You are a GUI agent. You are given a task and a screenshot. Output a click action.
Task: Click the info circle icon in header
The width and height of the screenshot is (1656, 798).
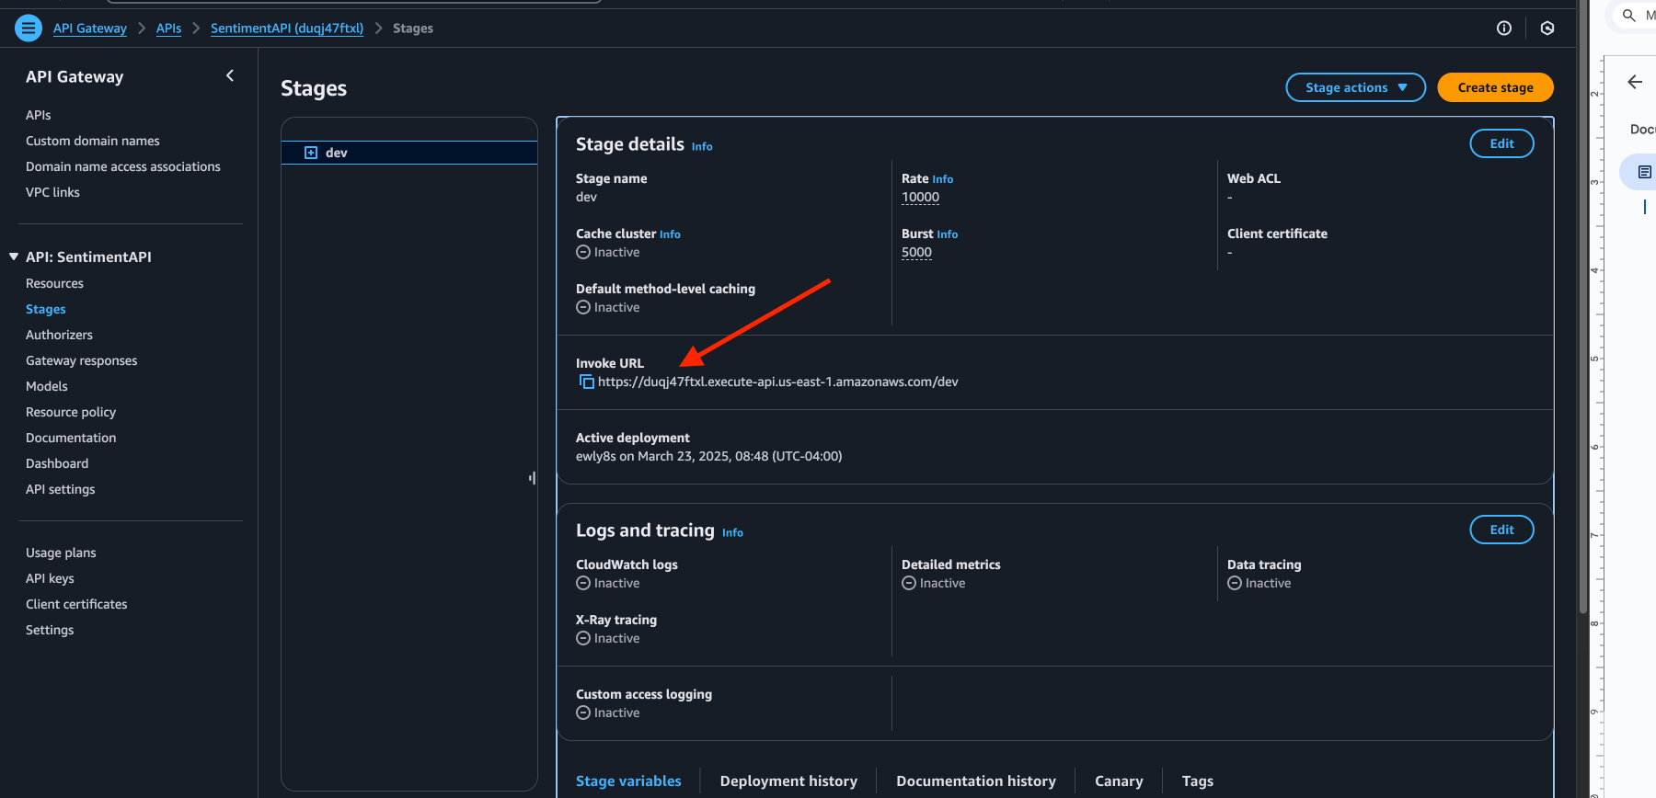[1504, 28]
